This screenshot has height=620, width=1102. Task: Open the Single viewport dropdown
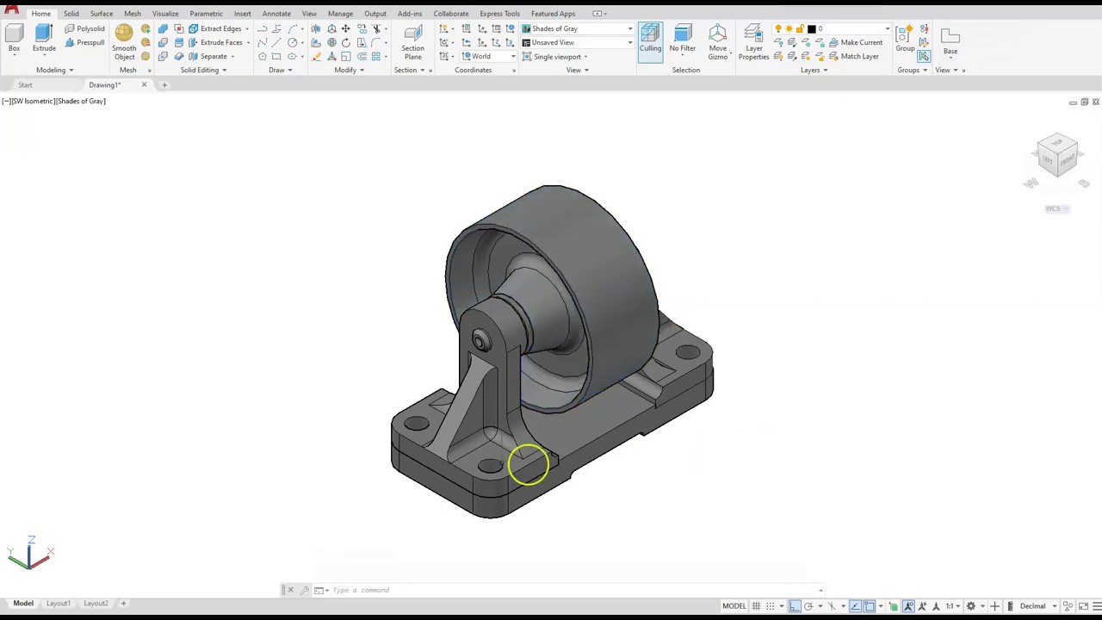pos(554,57)
